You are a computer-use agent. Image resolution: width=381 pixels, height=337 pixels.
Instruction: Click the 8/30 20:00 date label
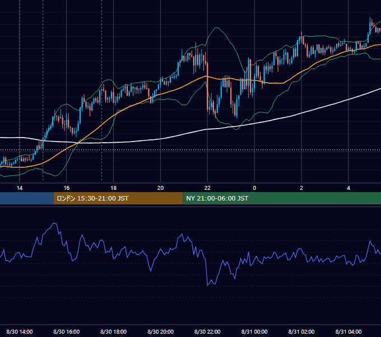point(160,331)
